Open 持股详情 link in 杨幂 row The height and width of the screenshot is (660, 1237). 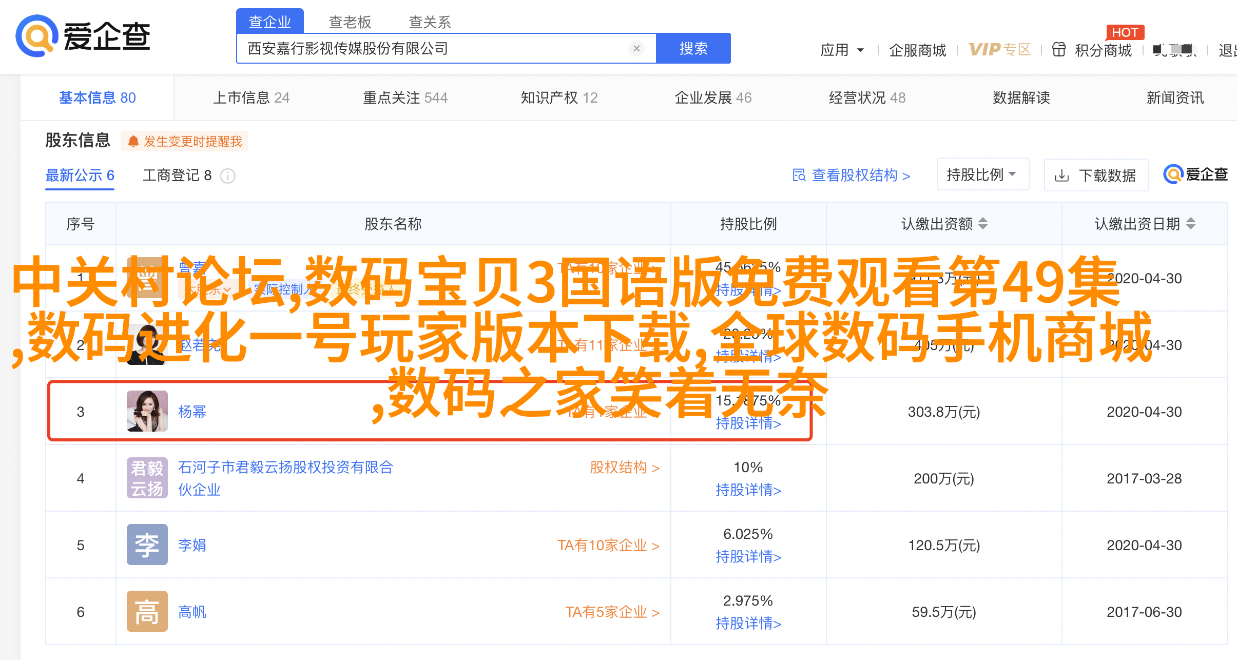click(x=748, y=423)
